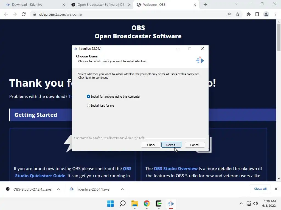Close the Download - Kdenlive tab
Viewport: 281px width, 210px height.
point(64,5)
